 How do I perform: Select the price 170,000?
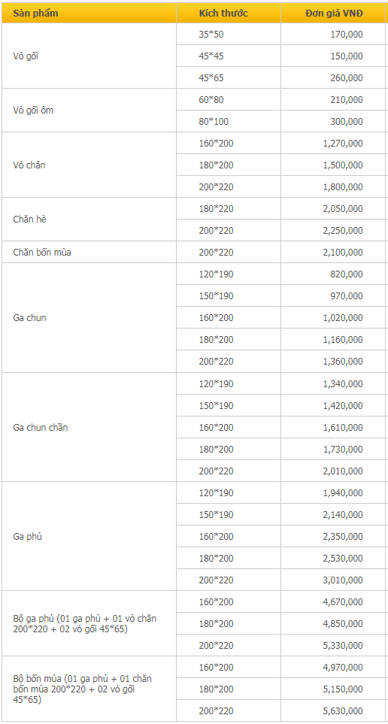(x=347, y=34)
